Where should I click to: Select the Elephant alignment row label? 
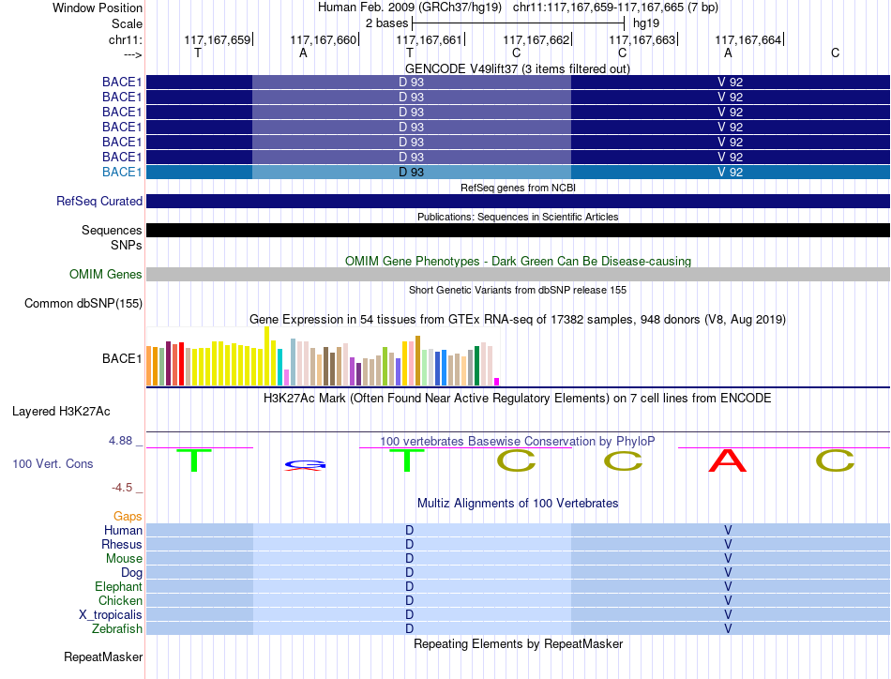tap(118, 586)
